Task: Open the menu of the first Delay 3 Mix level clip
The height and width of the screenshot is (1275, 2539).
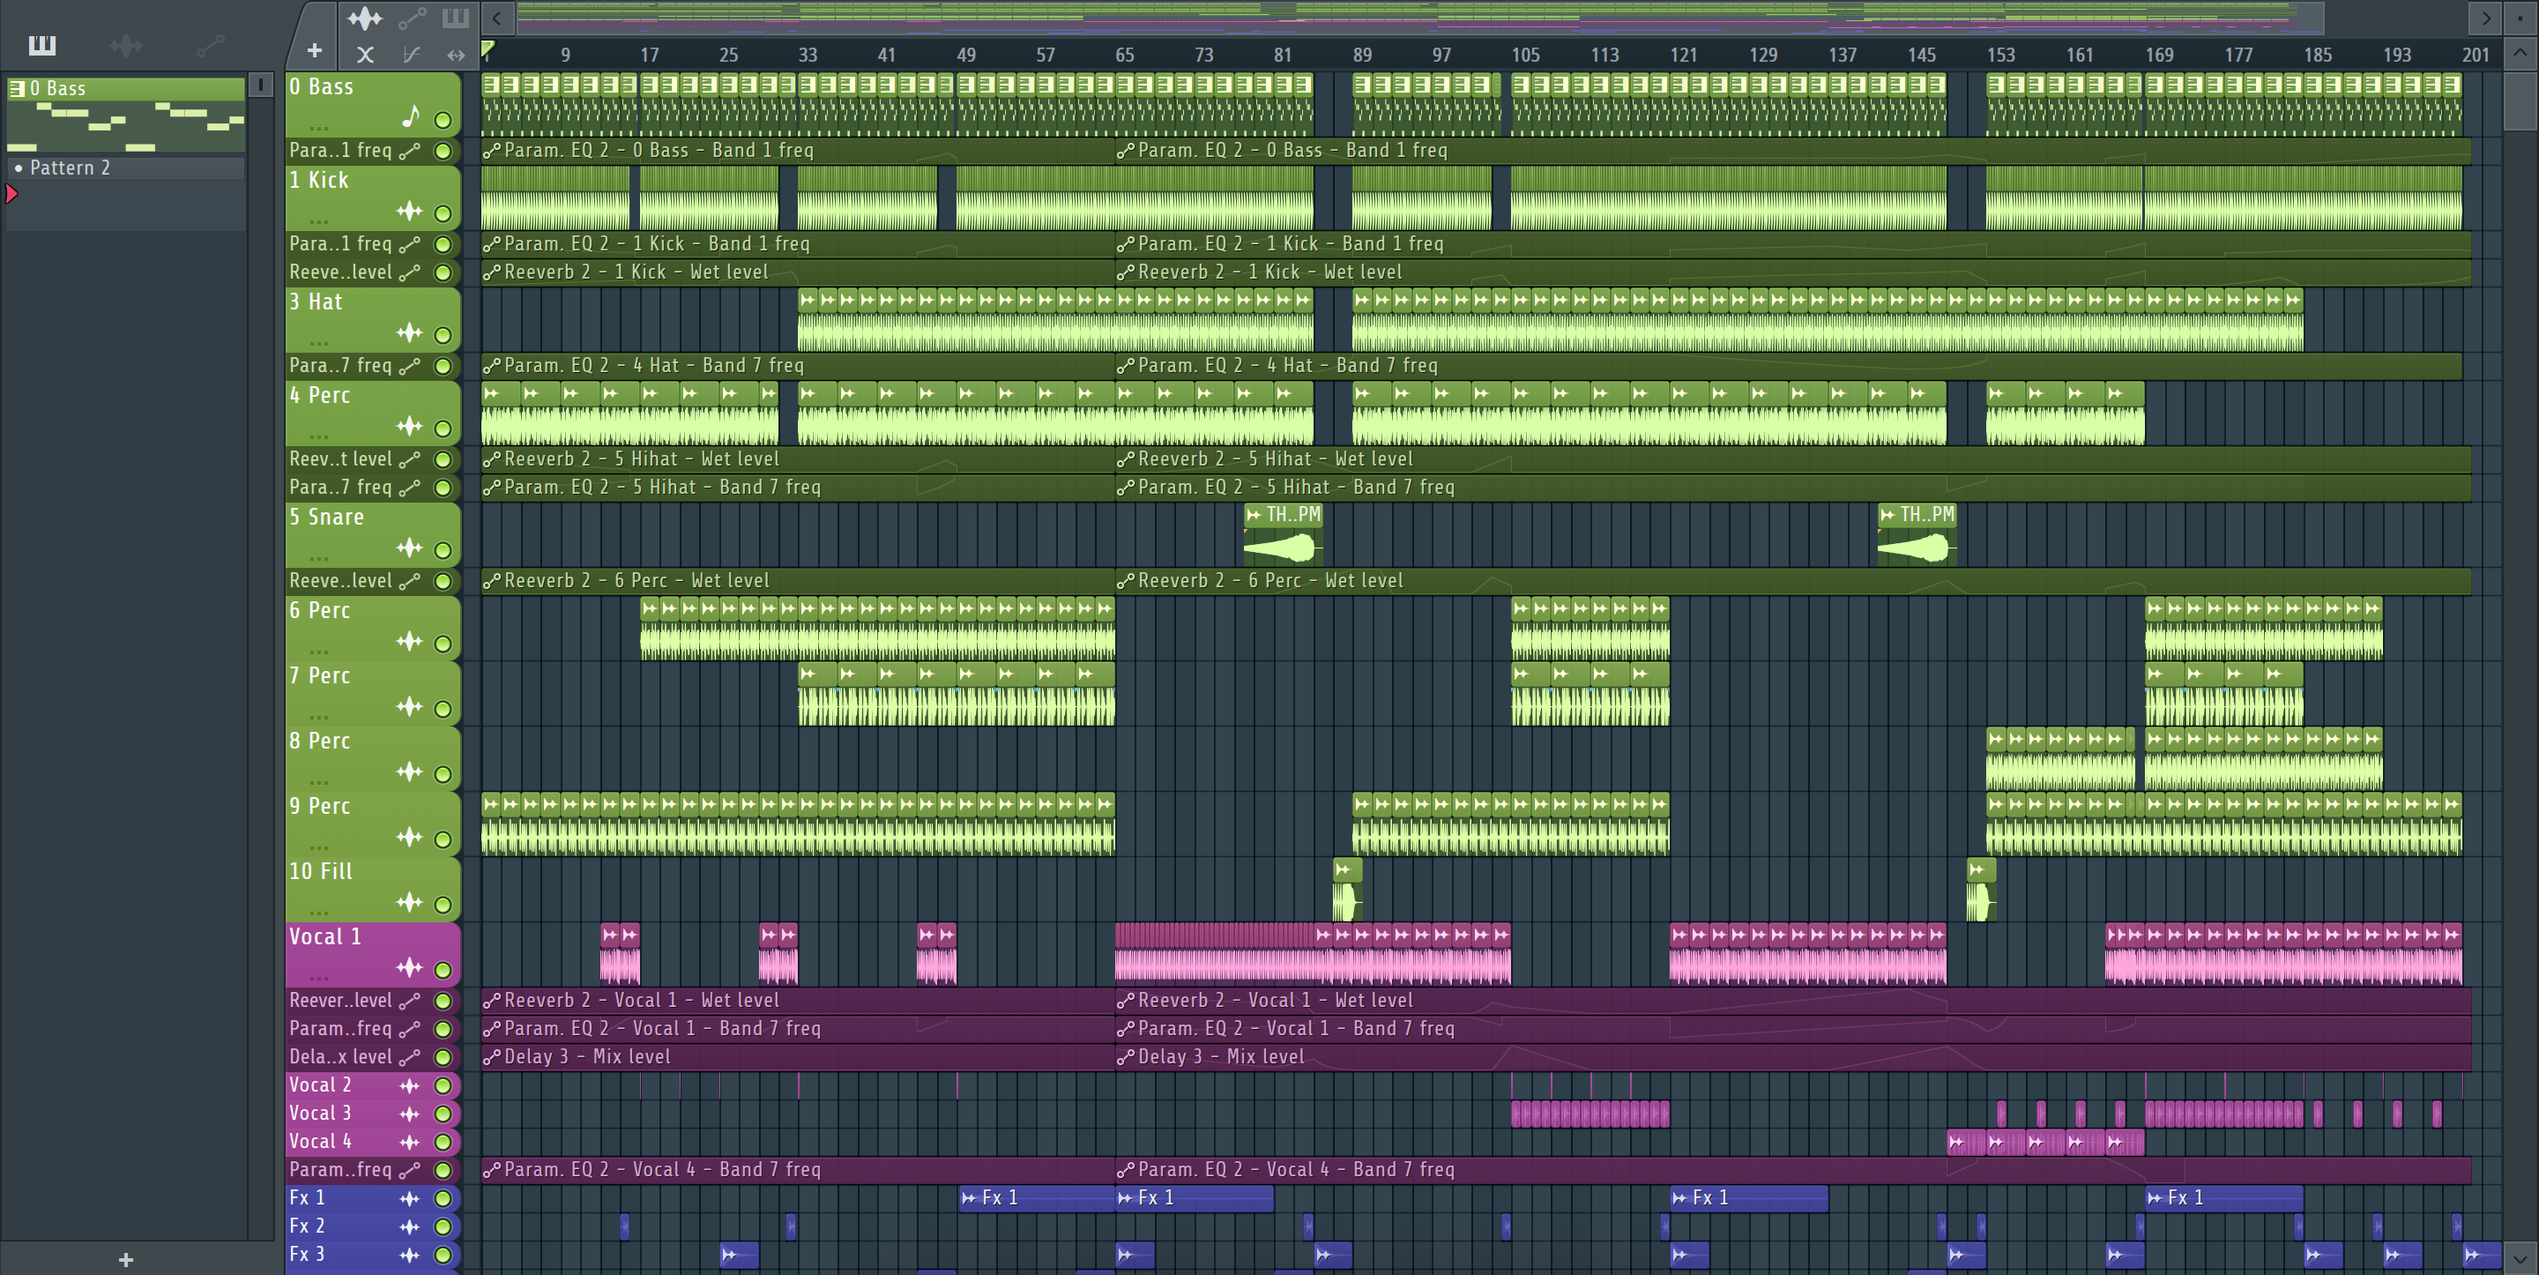Action: pos(492,1057)
